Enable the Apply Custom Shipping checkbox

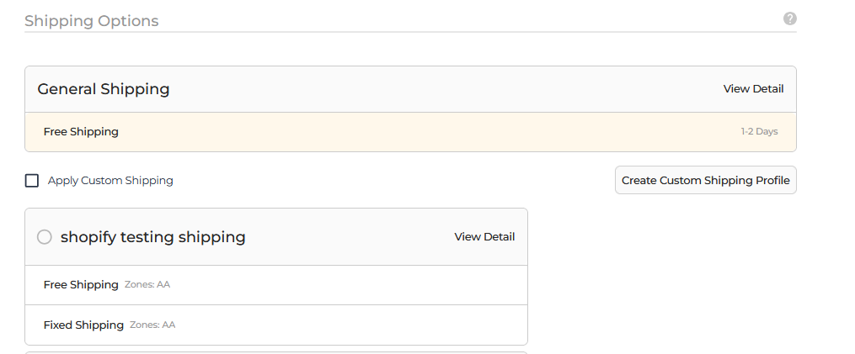pyautogui.click(x=32, y=180)
